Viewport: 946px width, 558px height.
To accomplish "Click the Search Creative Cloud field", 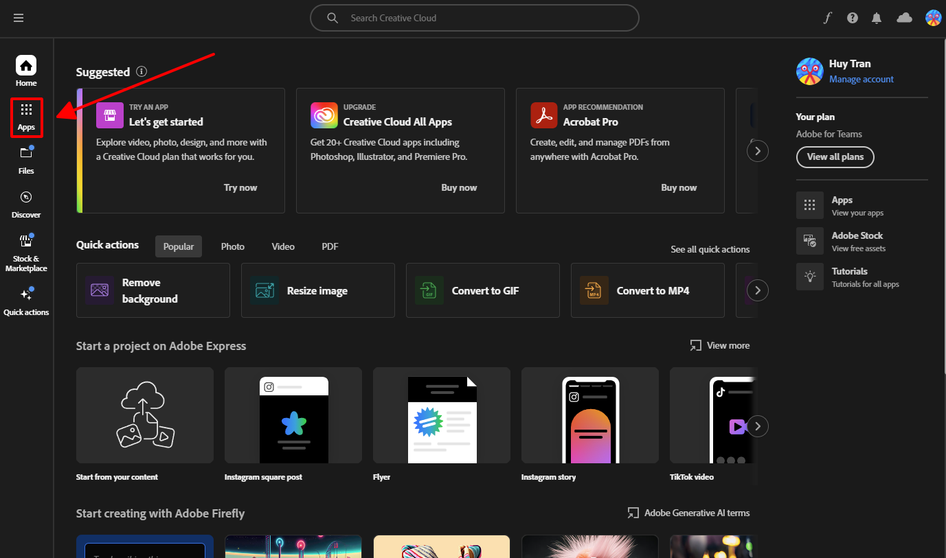I will click(474, 19).
